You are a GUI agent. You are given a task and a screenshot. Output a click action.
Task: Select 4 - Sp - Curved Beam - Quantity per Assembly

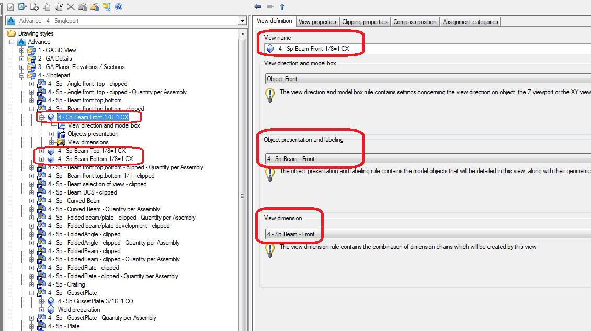click(x=104, y=209)
